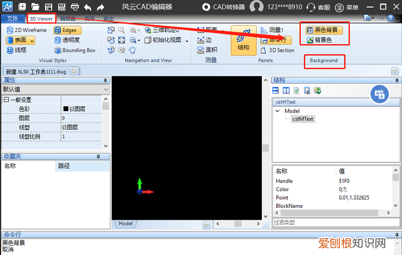Screen dimensions: 402x255
Task: Click the print icon in title bar
Action: tap(75, 7)
